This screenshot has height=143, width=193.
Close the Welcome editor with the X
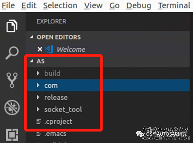point(40,49)
